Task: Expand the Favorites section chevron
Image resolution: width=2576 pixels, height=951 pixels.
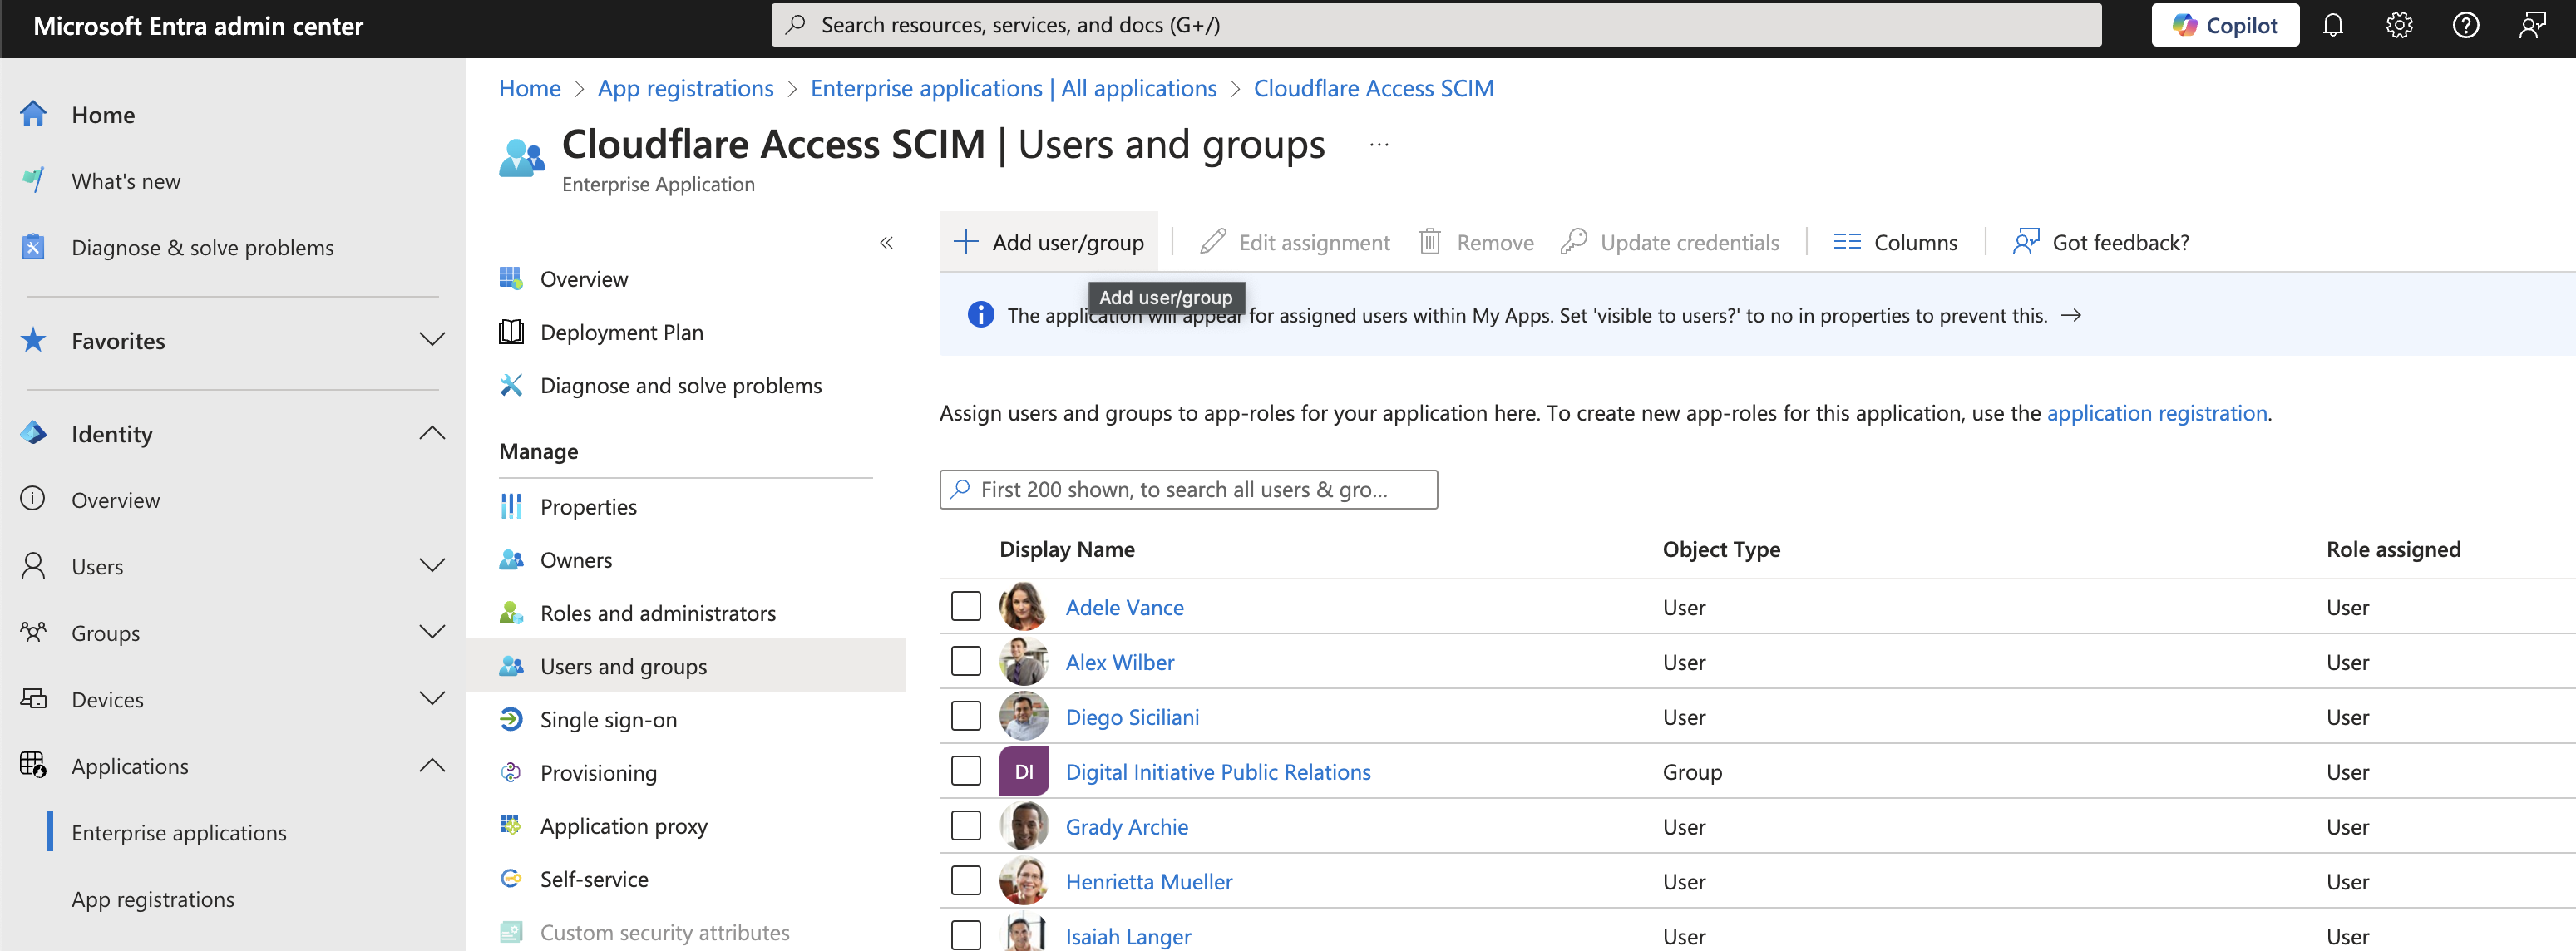Action: coord(431,340)
